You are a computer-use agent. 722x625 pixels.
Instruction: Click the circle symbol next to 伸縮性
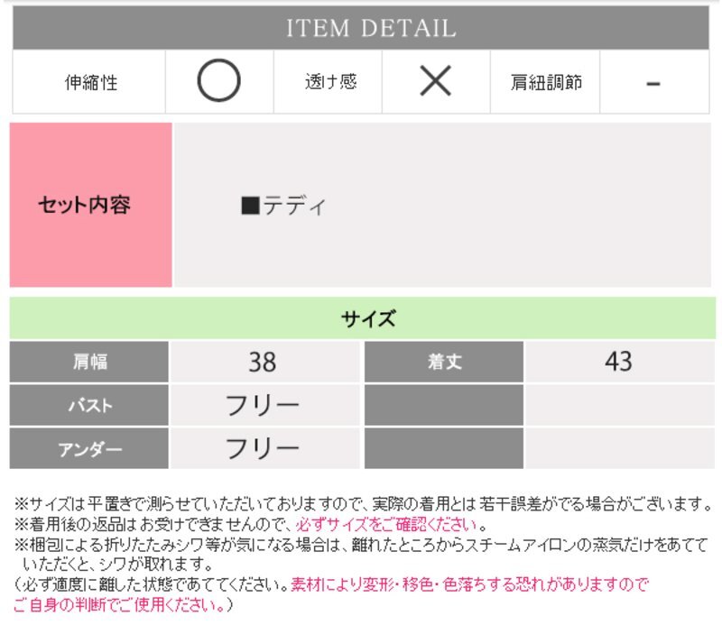coord(218,82)
